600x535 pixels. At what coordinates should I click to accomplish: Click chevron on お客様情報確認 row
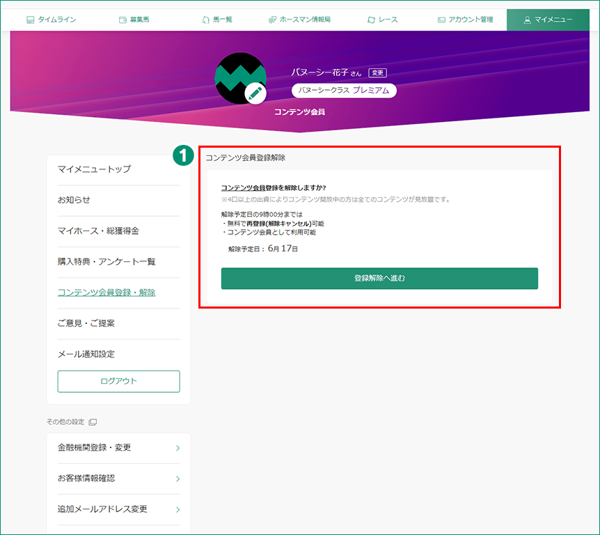coord(177,479)
